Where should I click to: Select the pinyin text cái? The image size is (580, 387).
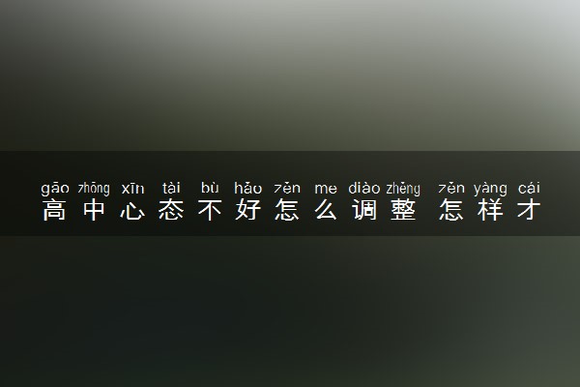pos(529,188)
